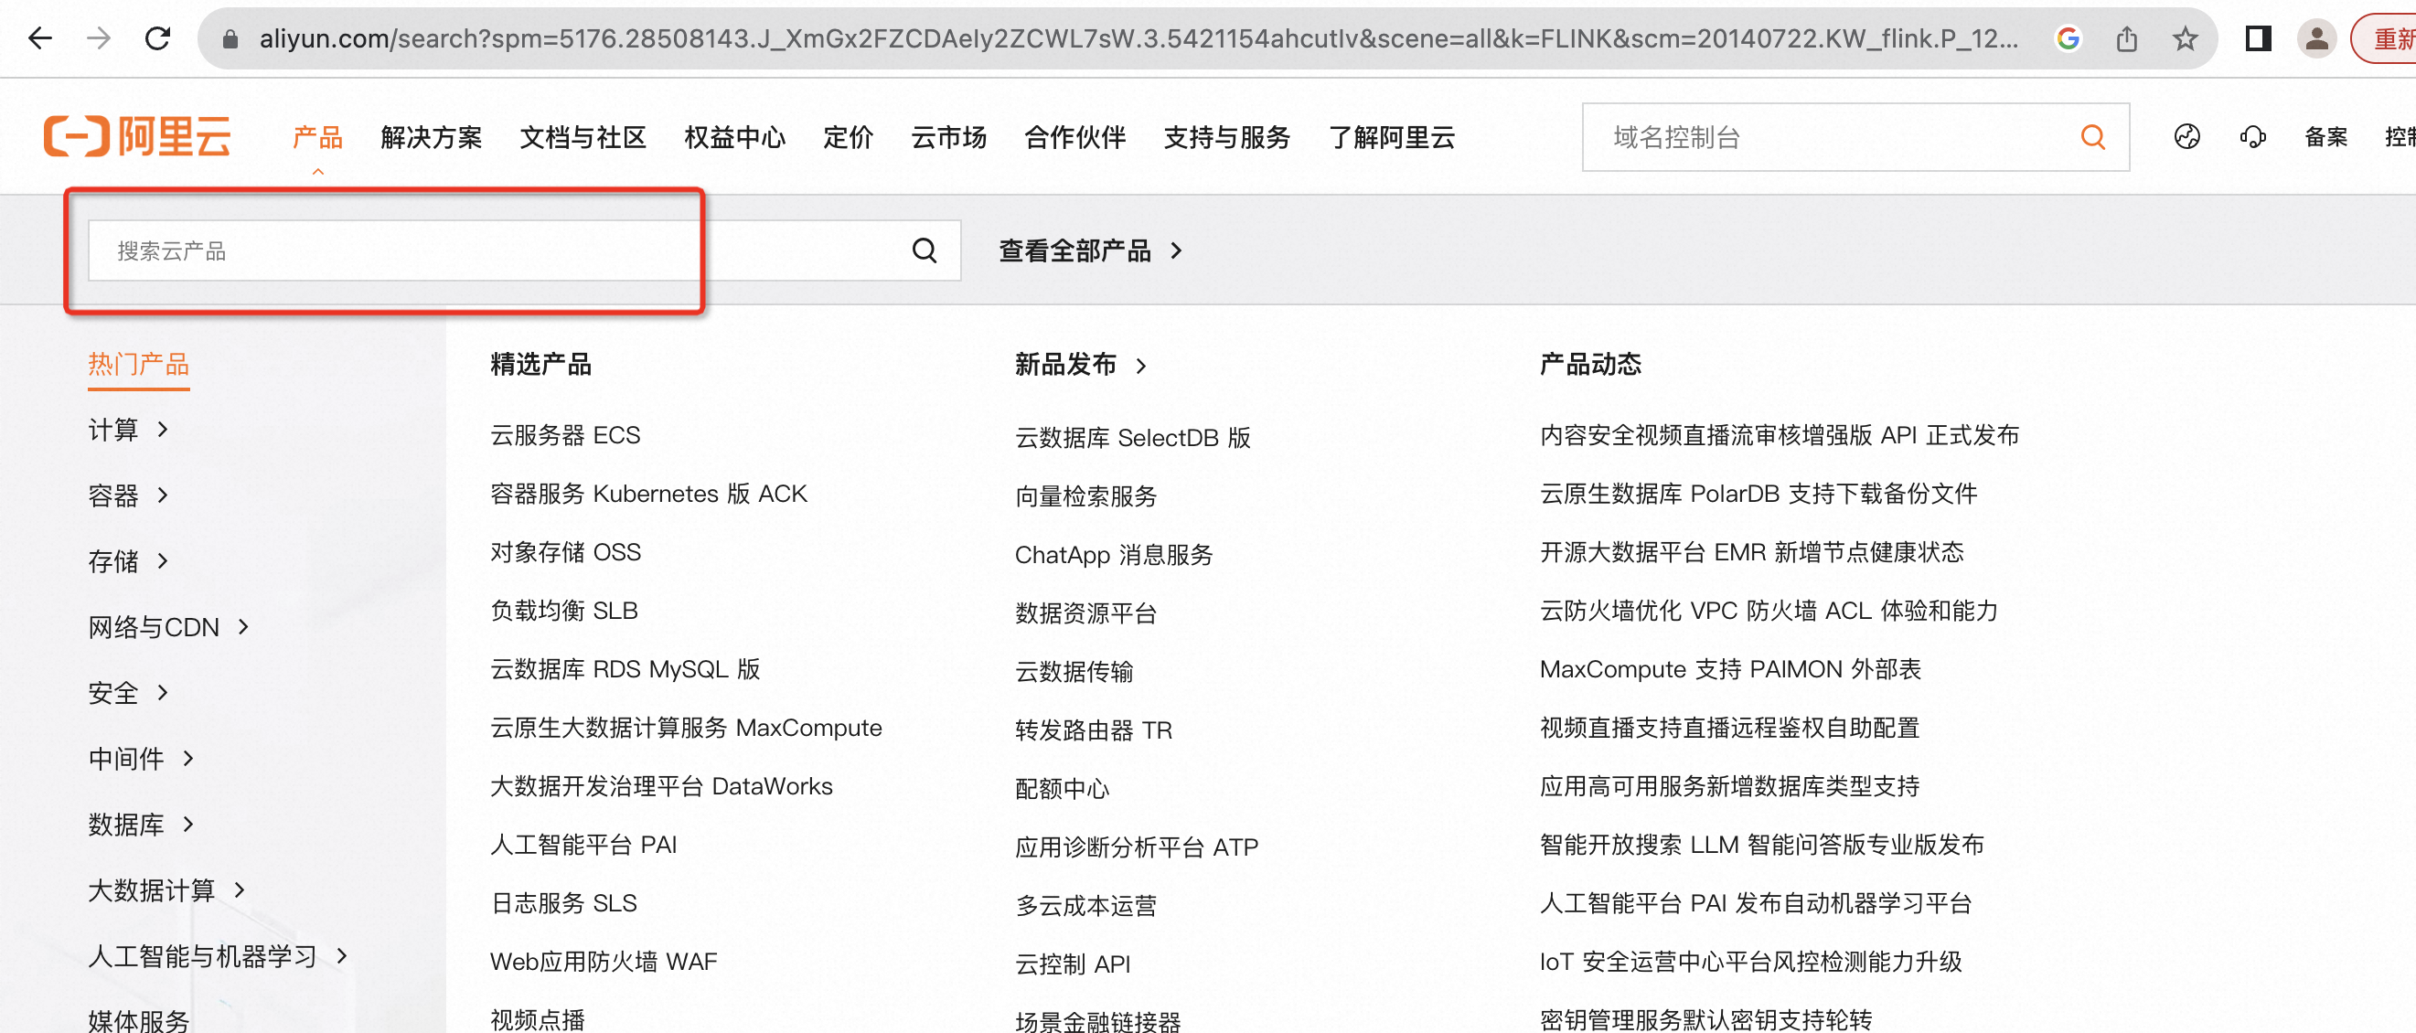Click the Google icon in address bar
This screenshot has width=2416, height=1033.
click(x=2067, y=38)
